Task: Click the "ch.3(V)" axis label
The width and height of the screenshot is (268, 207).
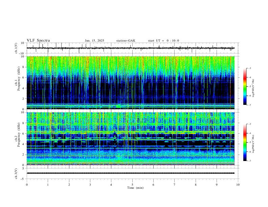Action: pyautogui.click(x=16, y=174)
